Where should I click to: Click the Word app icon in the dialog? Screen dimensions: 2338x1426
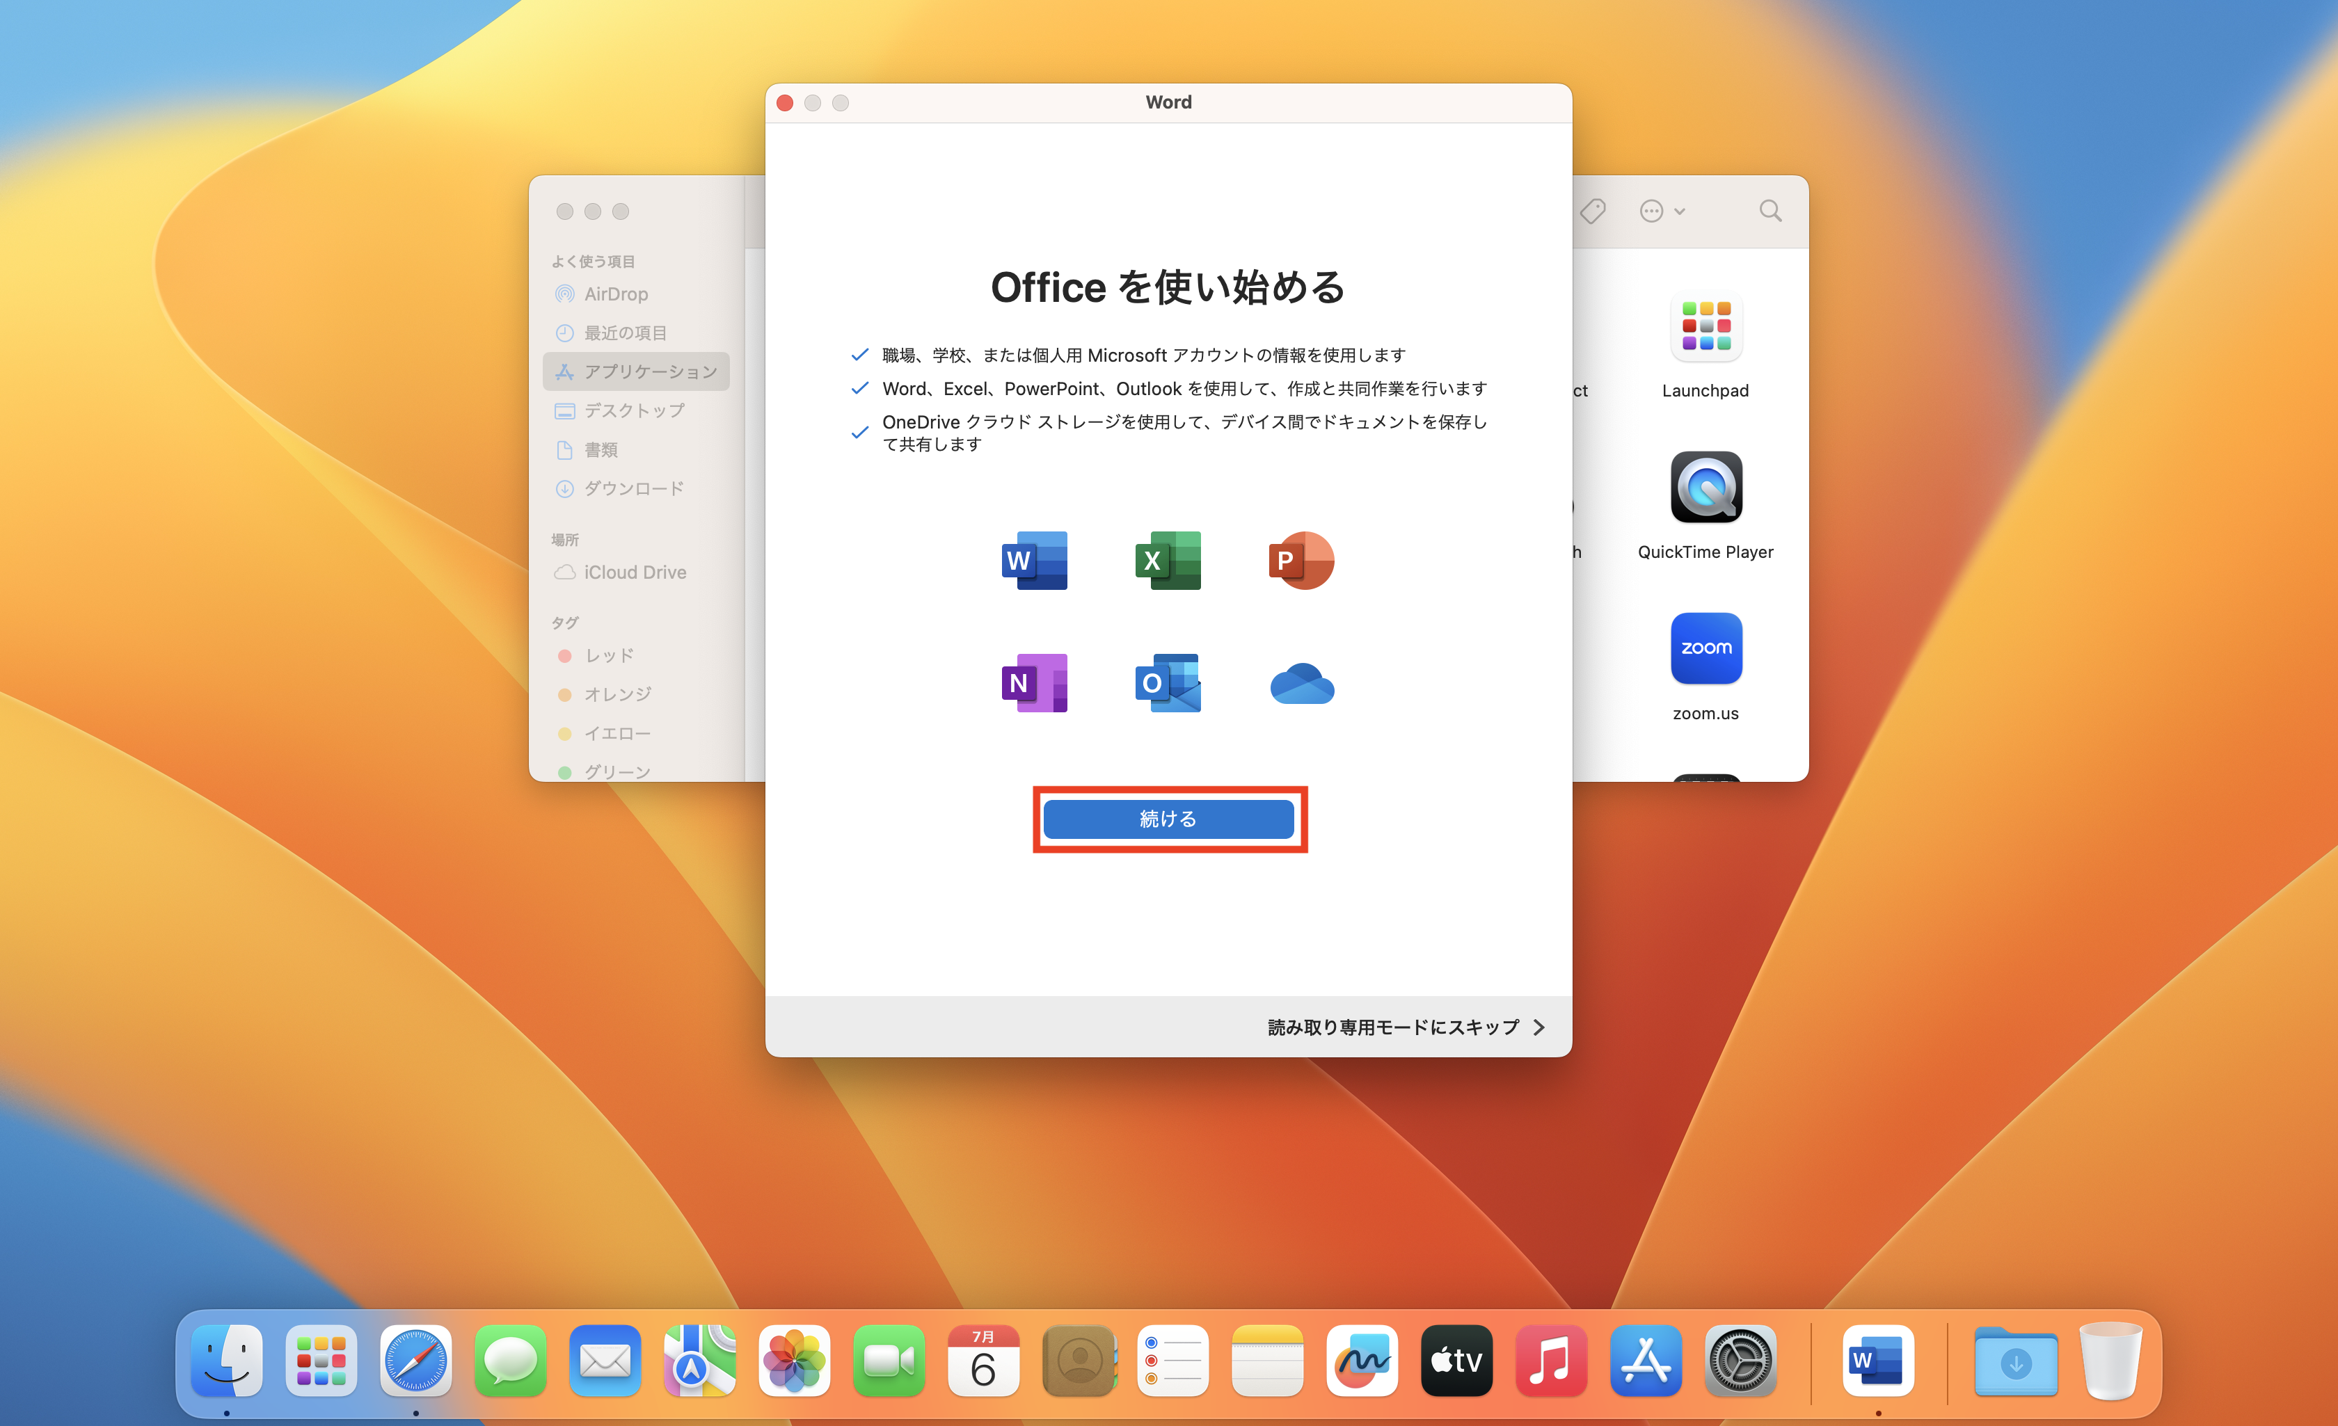(1034, 561)
